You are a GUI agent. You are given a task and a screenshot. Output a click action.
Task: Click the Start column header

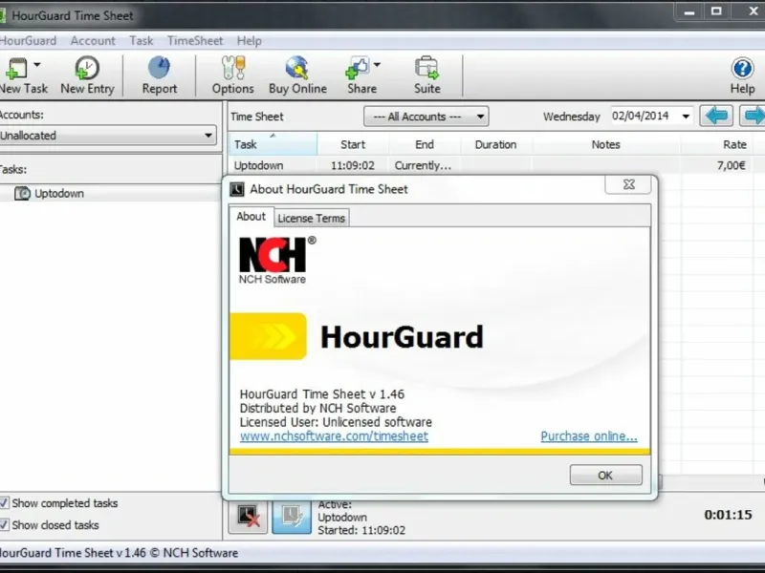tap(353, 145)
